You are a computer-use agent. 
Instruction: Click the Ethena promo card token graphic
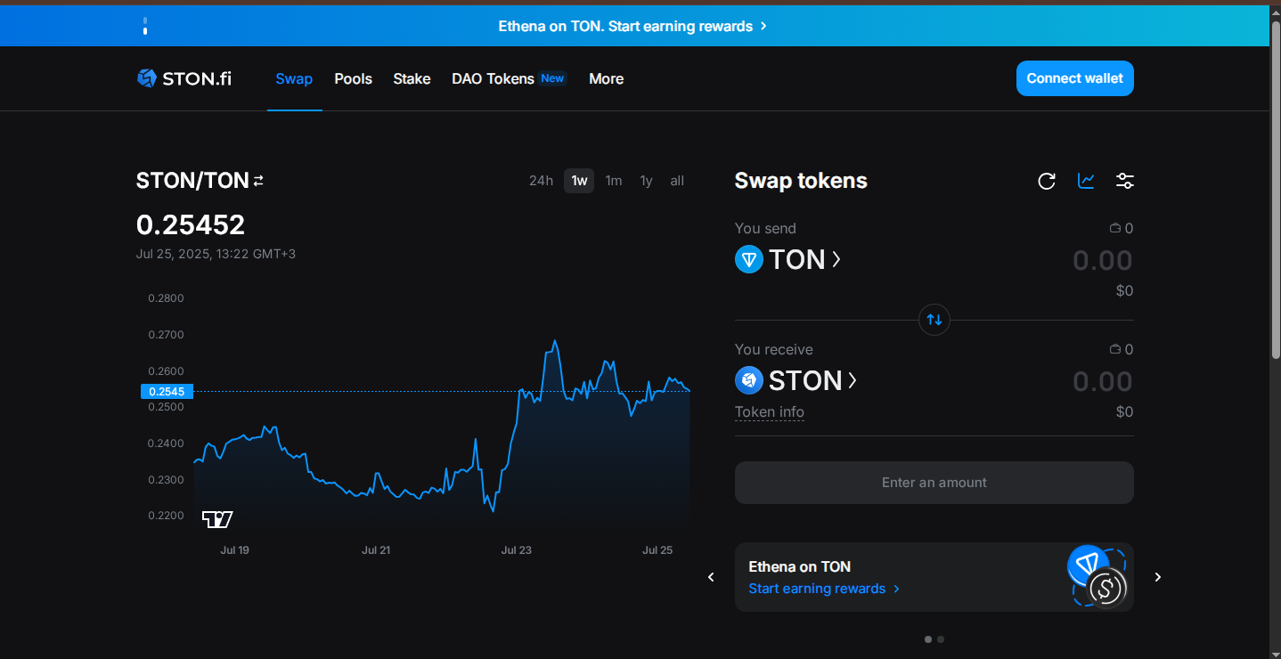pos(1097,576)
